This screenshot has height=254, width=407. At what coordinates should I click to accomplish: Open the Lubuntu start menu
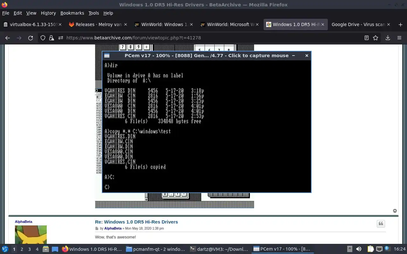pyautogui.click(x=5, y=249)
